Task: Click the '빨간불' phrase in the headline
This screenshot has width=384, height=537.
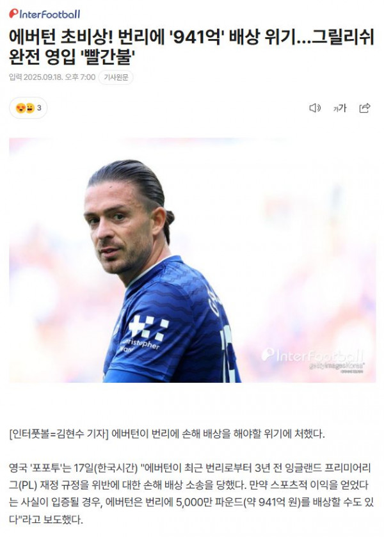Action: click(108, 57)
